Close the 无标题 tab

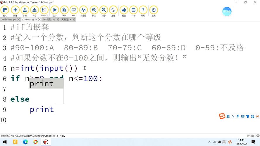click(74, 20)
